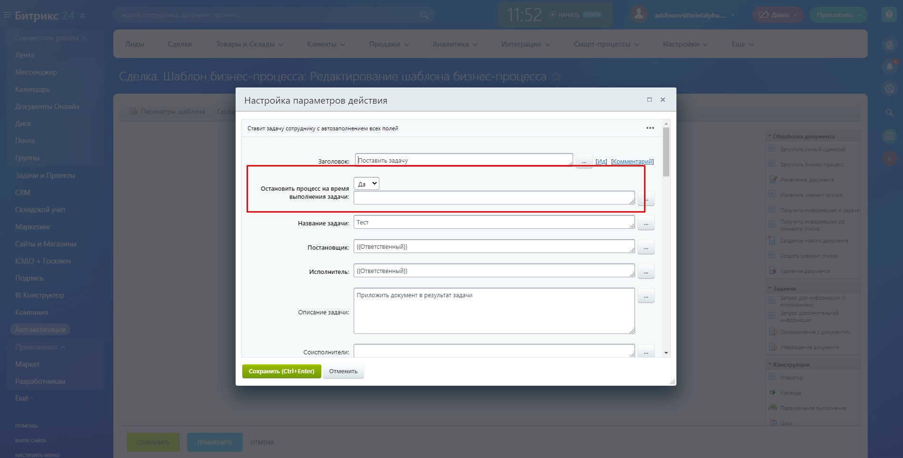Click the Отменить button
This screenshot has height=458, width=903.
(x=343, y=371)
